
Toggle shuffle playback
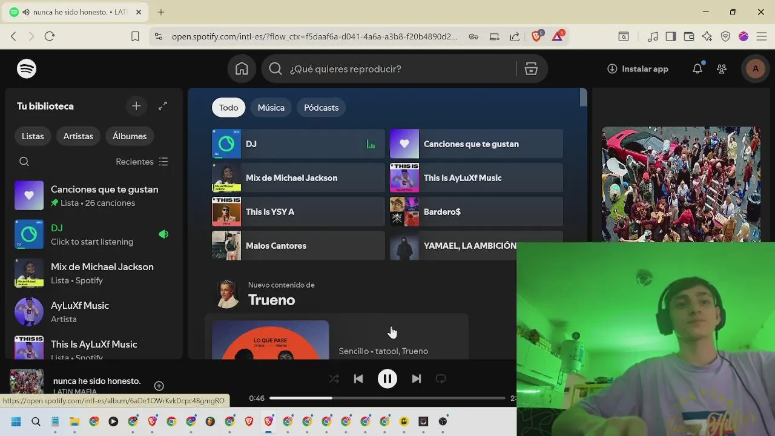click(334, 378)
